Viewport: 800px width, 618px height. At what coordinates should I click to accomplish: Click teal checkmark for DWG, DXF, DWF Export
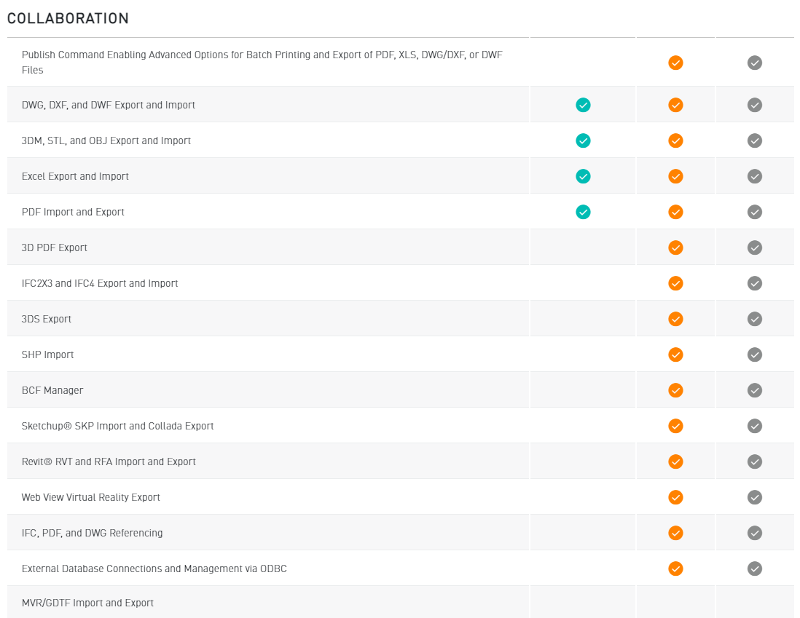583,105
